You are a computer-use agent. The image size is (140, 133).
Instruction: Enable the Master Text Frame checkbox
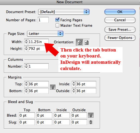57,25
